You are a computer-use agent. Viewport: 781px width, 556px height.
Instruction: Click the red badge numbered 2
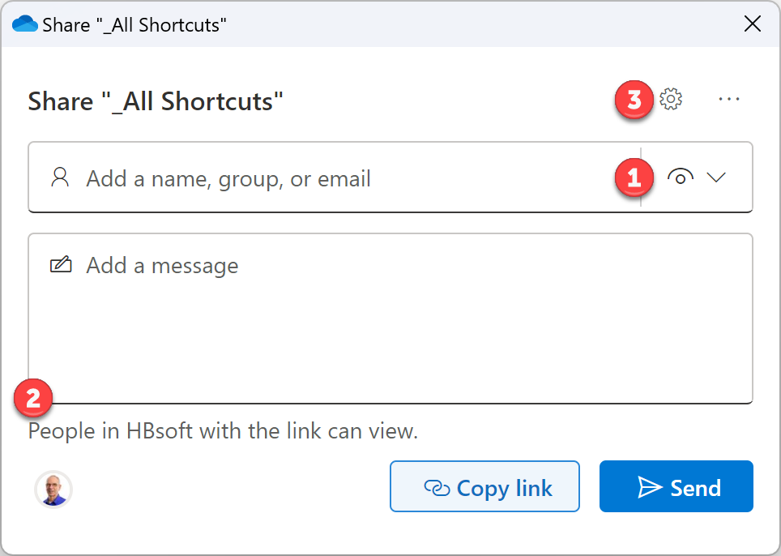pos(33,398)
